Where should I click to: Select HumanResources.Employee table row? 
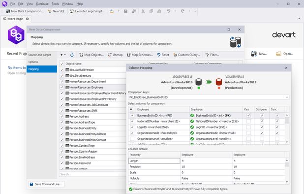coord(92,87)
